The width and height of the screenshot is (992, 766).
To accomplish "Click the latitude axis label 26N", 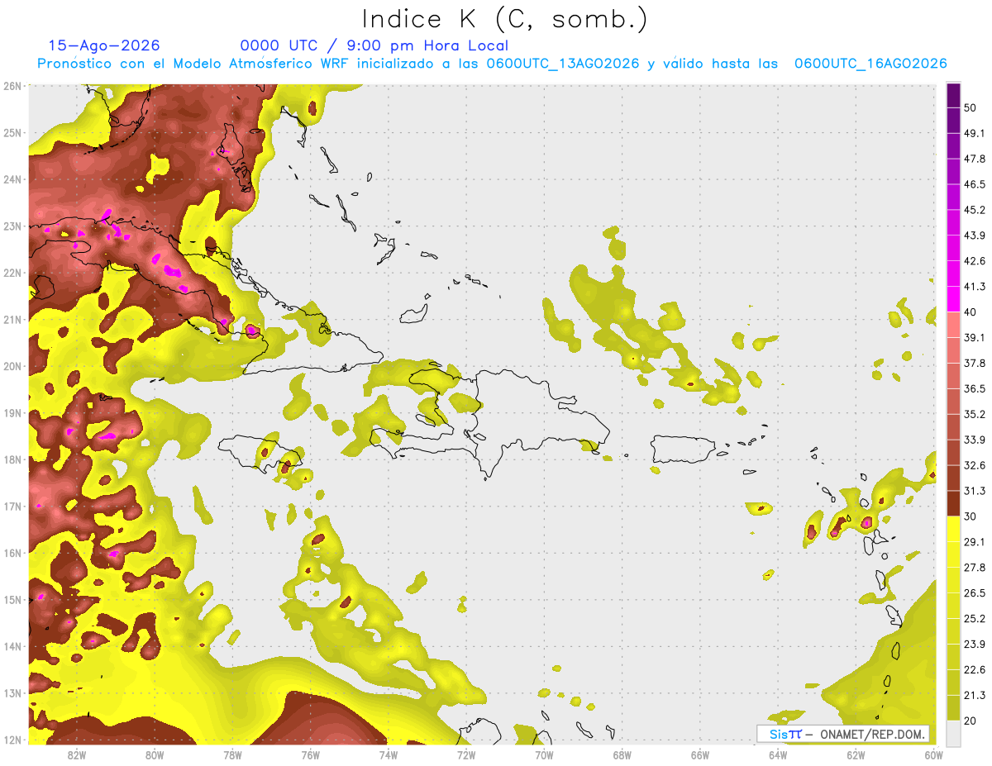I will (x=12, y=86).
